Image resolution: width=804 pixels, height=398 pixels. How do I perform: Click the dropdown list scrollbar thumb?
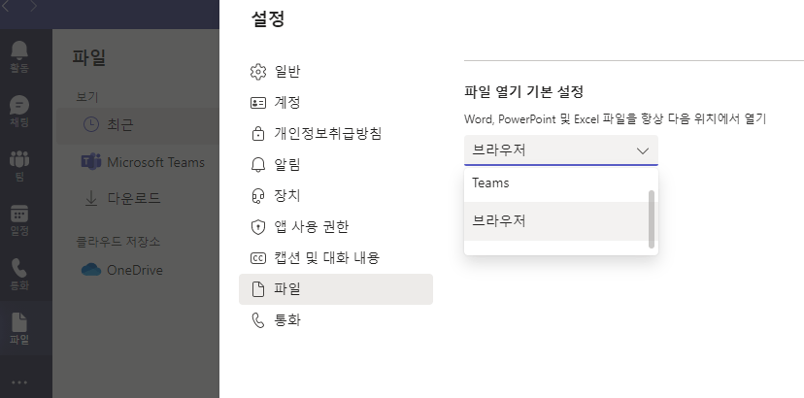652,219
